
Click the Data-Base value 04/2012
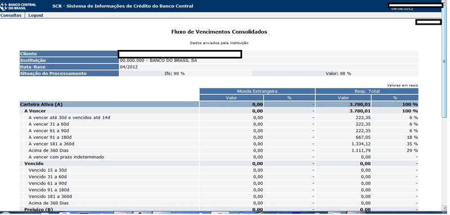pyautogui.click(x=129, y=67)
